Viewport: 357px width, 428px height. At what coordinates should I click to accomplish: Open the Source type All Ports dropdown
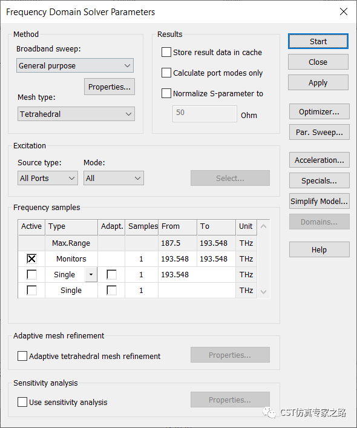click(48, 178)
